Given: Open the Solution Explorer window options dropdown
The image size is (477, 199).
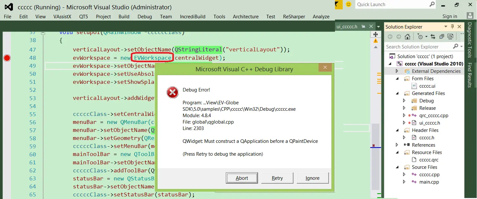Looking at the screenshot, I should tap(446, 27).
